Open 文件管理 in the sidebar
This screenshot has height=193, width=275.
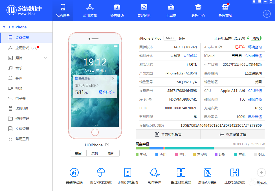[26, 129]
